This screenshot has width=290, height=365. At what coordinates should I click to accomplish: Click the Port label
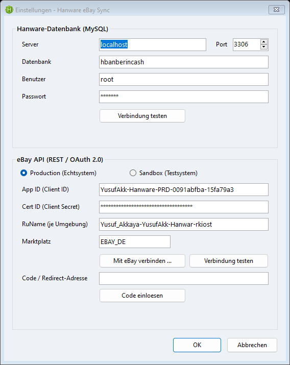pos(222,44)
